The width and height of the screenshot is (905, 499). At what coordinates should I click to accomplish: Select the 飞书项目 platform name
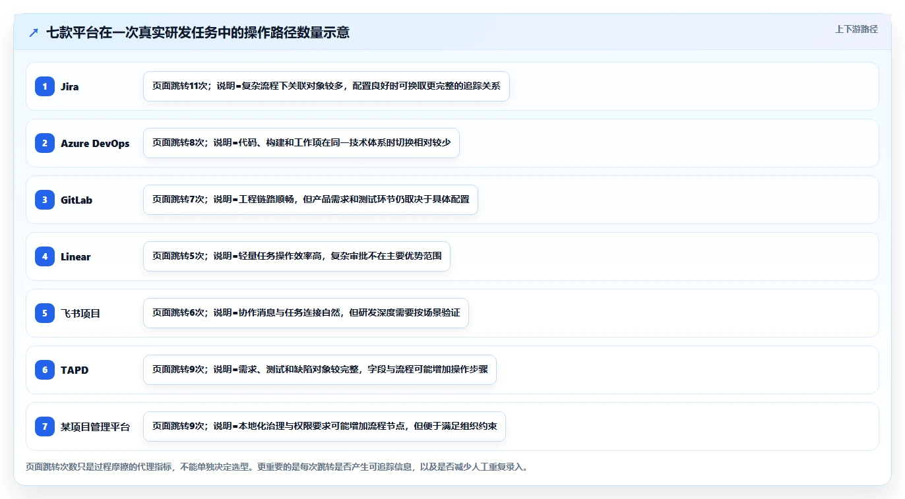(80, 313)
